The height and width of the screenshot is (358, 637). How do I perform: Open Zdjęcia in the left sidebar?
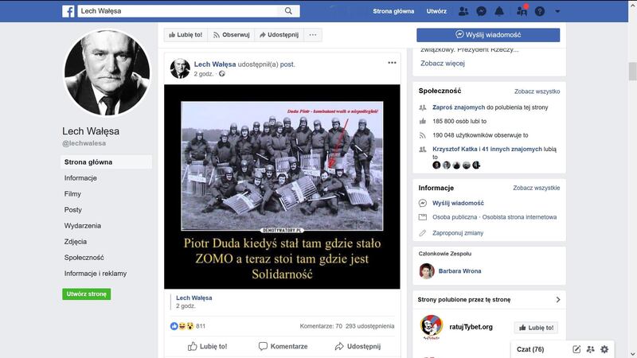[76, 242]
